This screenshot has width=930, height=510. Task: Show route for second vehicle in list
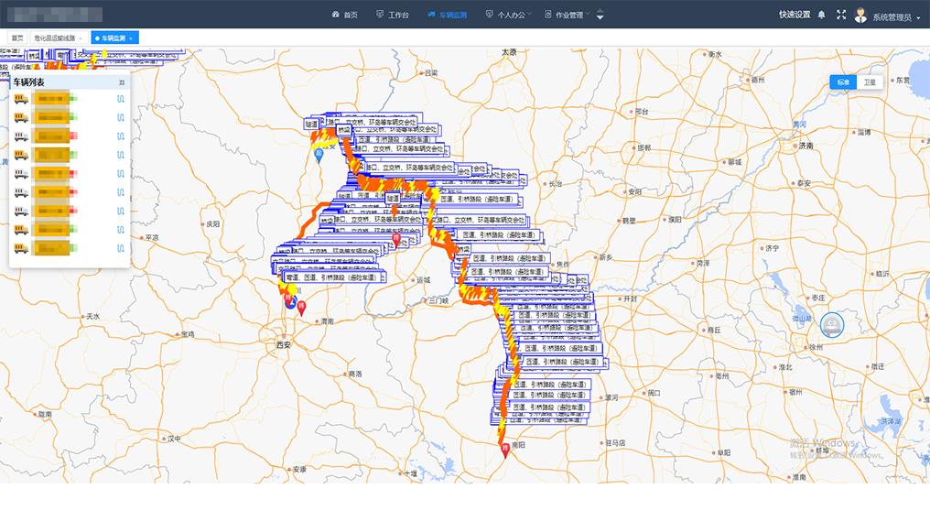click(121, 117)
